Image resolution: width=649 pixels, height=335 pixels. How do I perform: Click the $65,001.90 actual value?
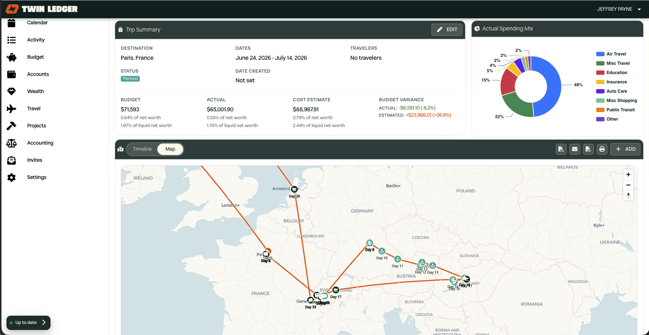(220, 110)
